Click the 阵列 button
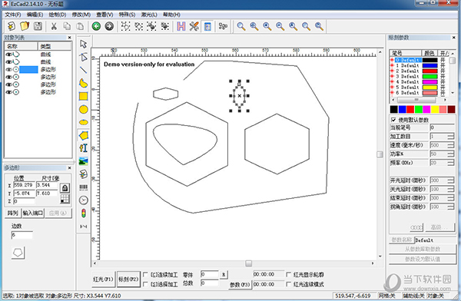 (x=12, y=213)
